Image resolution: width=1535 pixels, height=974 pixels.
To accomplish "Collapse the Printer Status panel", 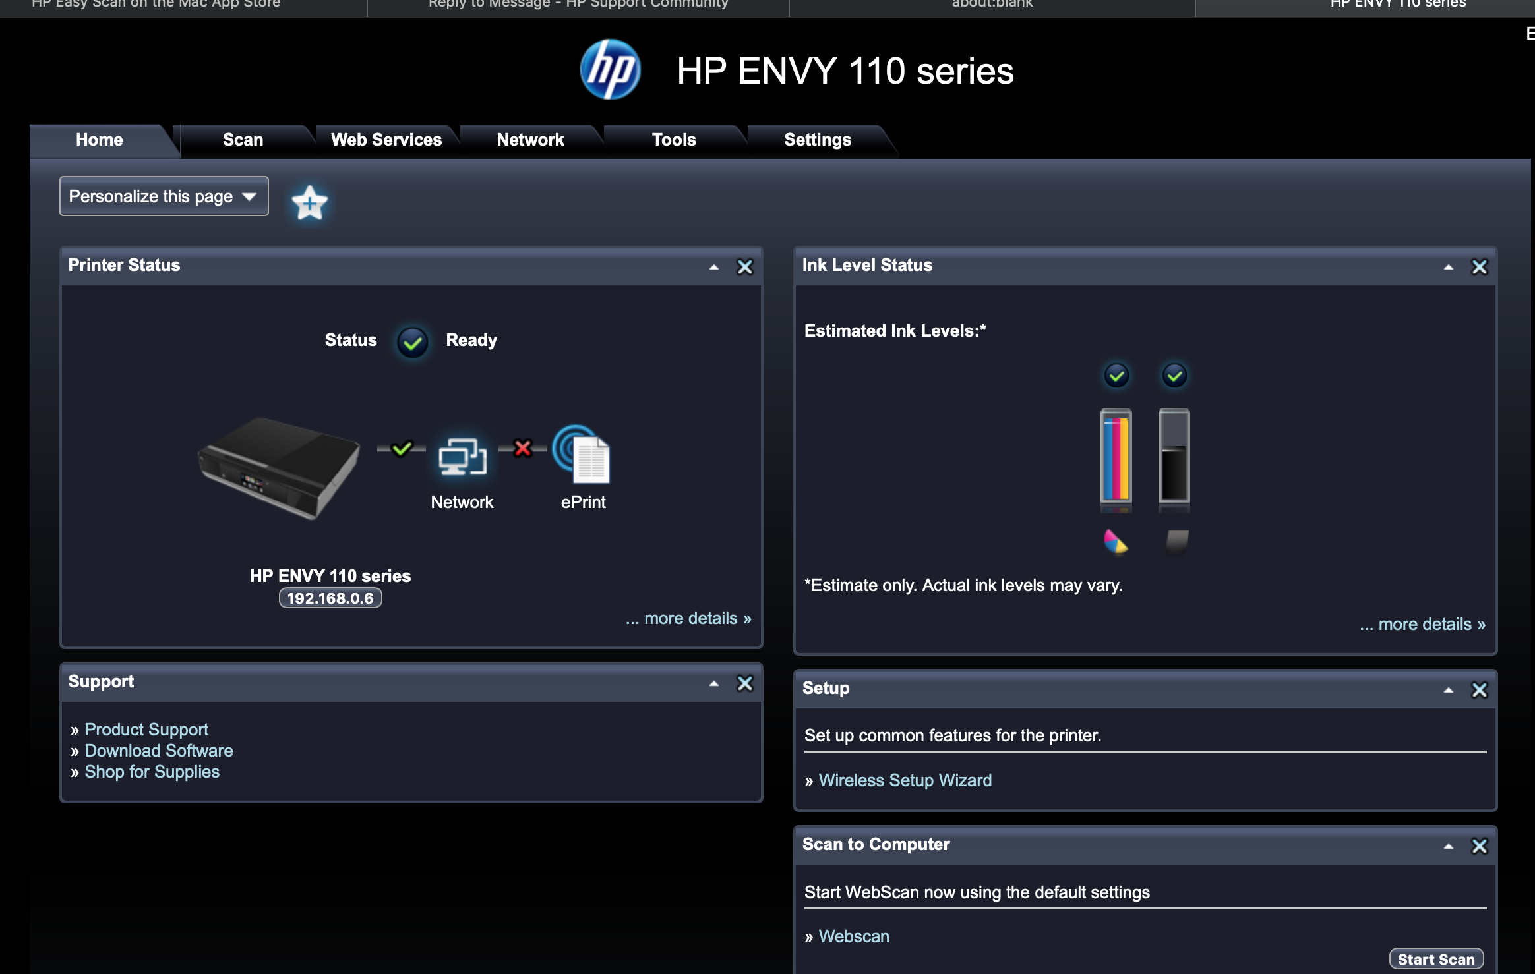I will (713, 268).
